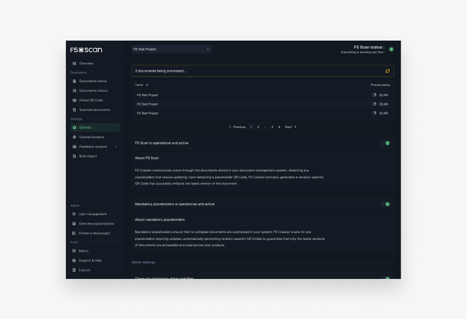Viewport: 467px width, 319px height.
Task: Toggle Clean-Up database switch
Action: [386, 278]
